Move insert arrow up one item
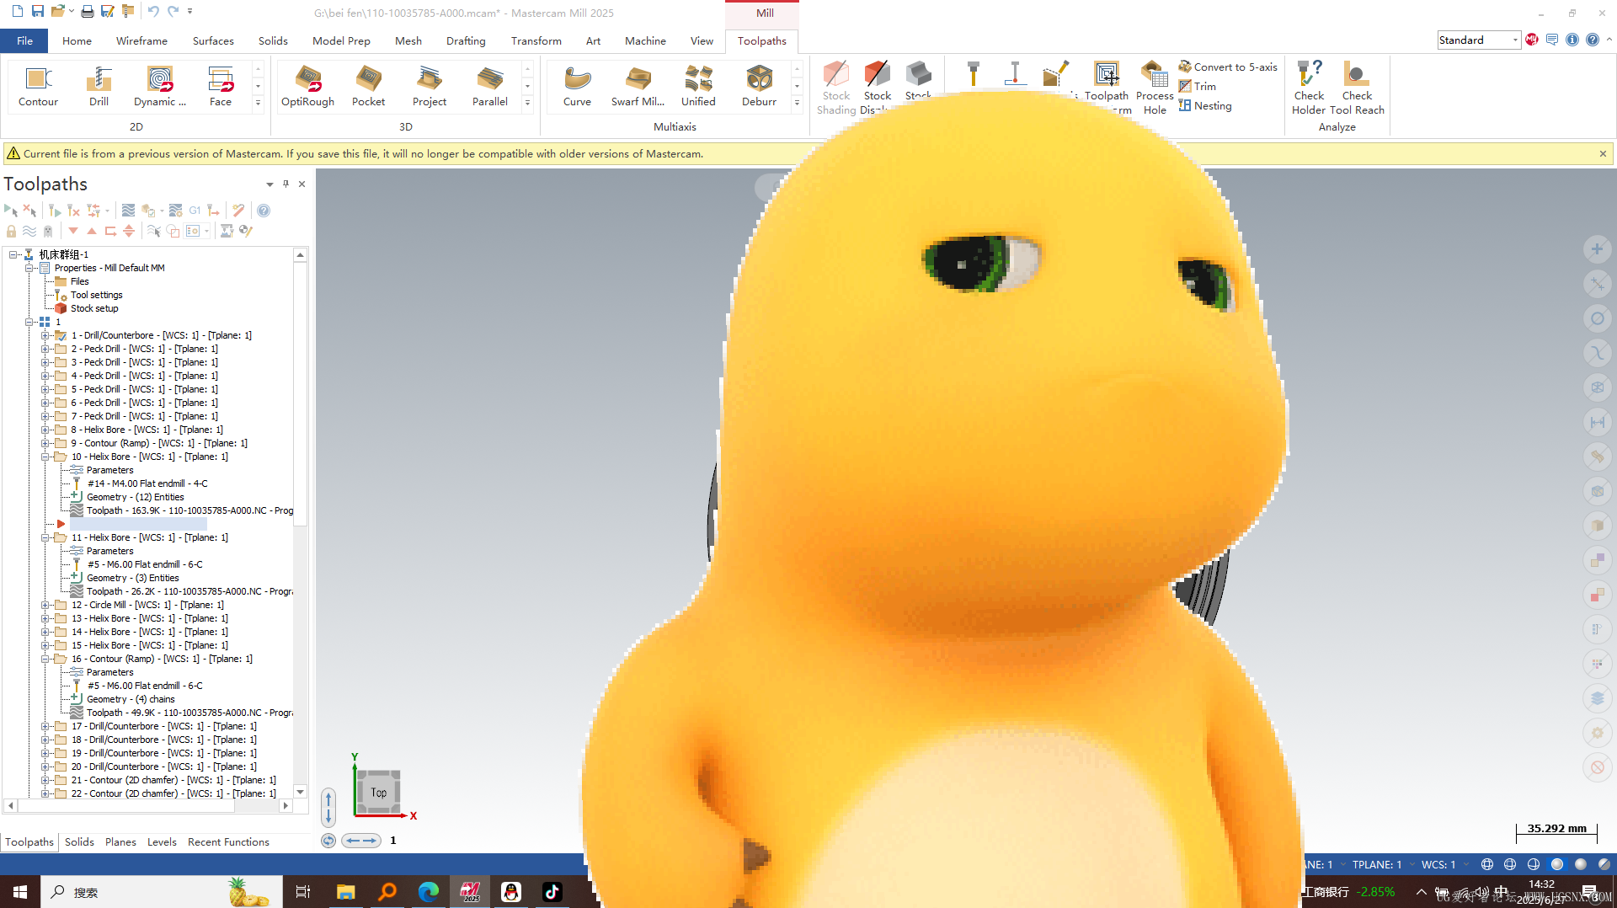The image size is (1617, 908). (92, 231)
